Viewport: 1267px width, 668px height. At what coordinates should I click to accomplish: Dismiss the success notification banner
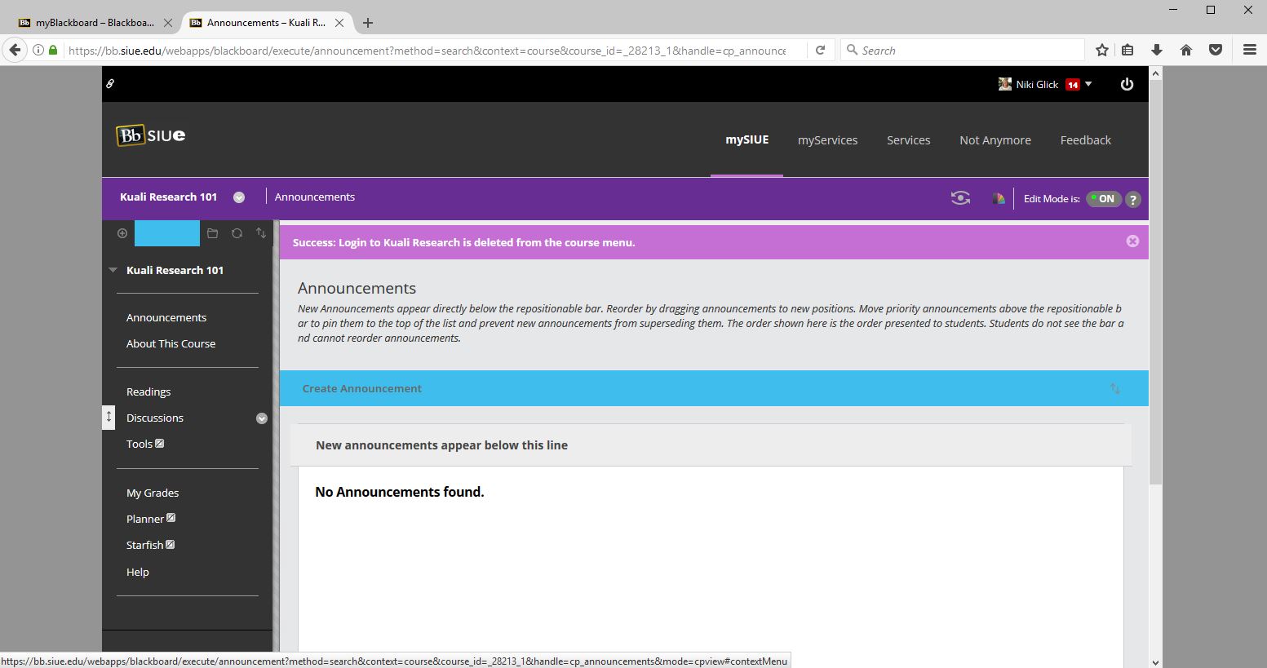1132,241
